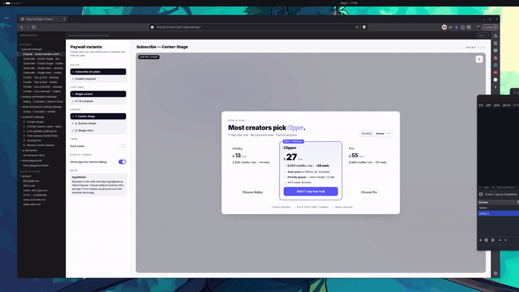This screenshot has width=519, height=292.
Task: Collapse the ai-characters folder
Action: [20, 150]
